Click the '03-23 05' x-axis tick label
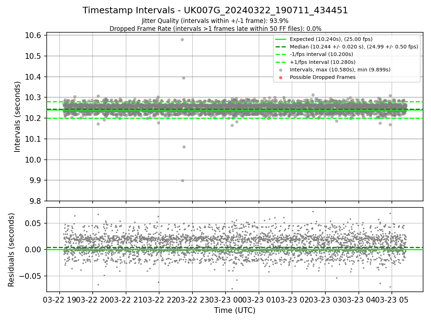 [391, 300]
